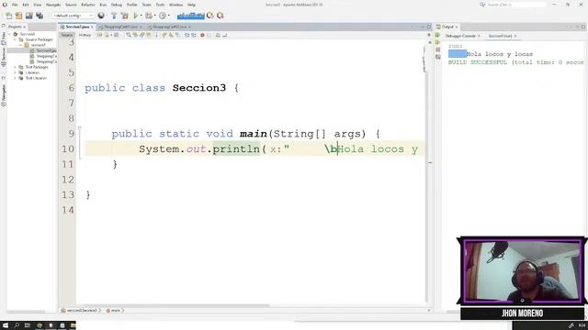The height and width of the screenshot is (330, 588).
Task: Expand the Test Packages node
Action: (x=15, y=67)
